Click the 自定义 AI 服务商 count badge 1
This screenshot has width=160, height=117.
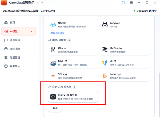(74, 87)
